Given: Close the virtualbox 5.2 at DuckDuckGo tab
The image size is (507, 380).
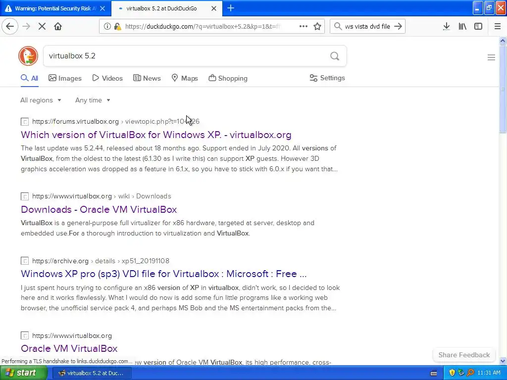Looking at the screenshot, I should coord(214,8).
